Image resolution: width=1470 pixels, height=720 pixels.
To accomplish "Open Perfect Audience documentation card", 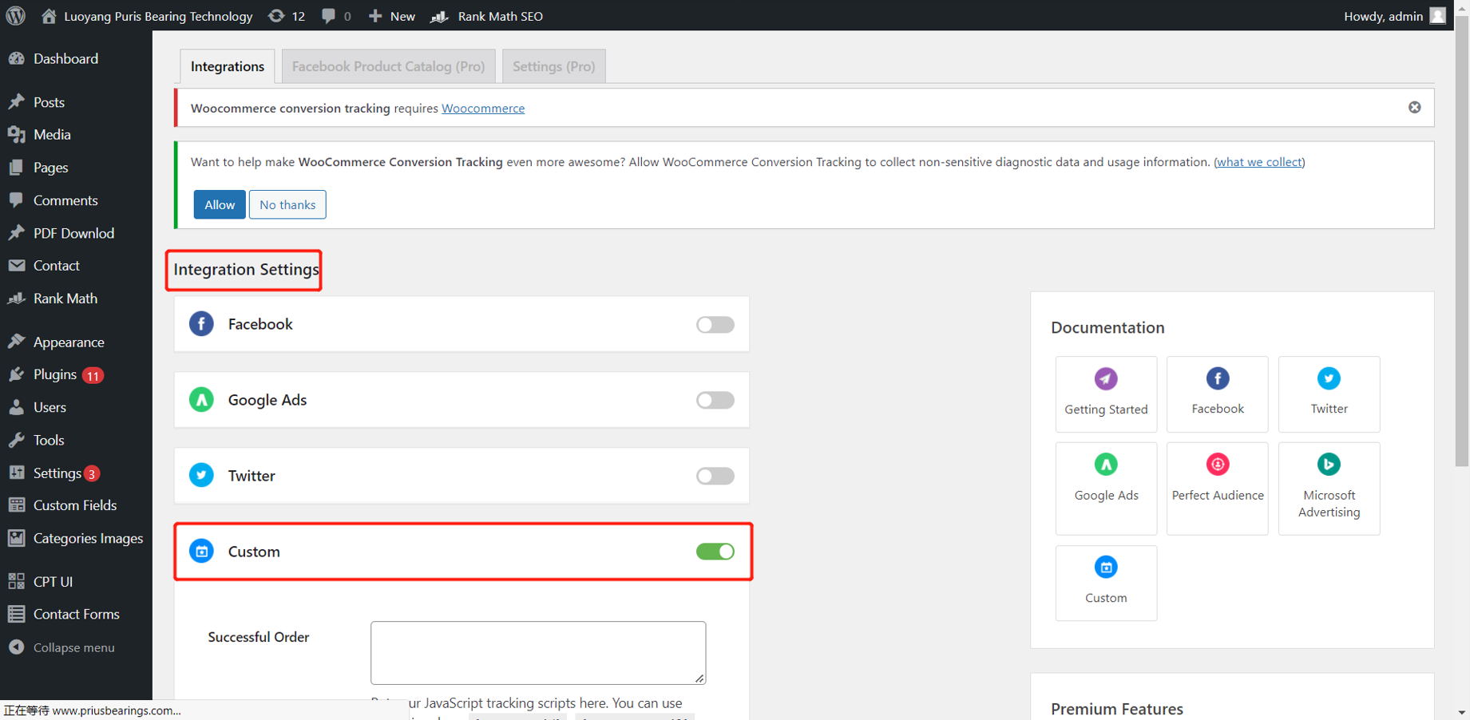I will pos(1217,489).
